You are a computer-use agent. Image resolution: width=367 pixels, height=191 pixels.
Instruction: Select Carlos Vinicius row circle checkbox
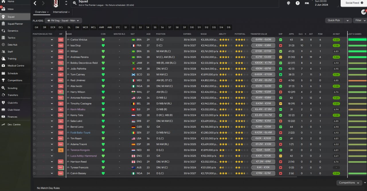click(x=34, y=40)
